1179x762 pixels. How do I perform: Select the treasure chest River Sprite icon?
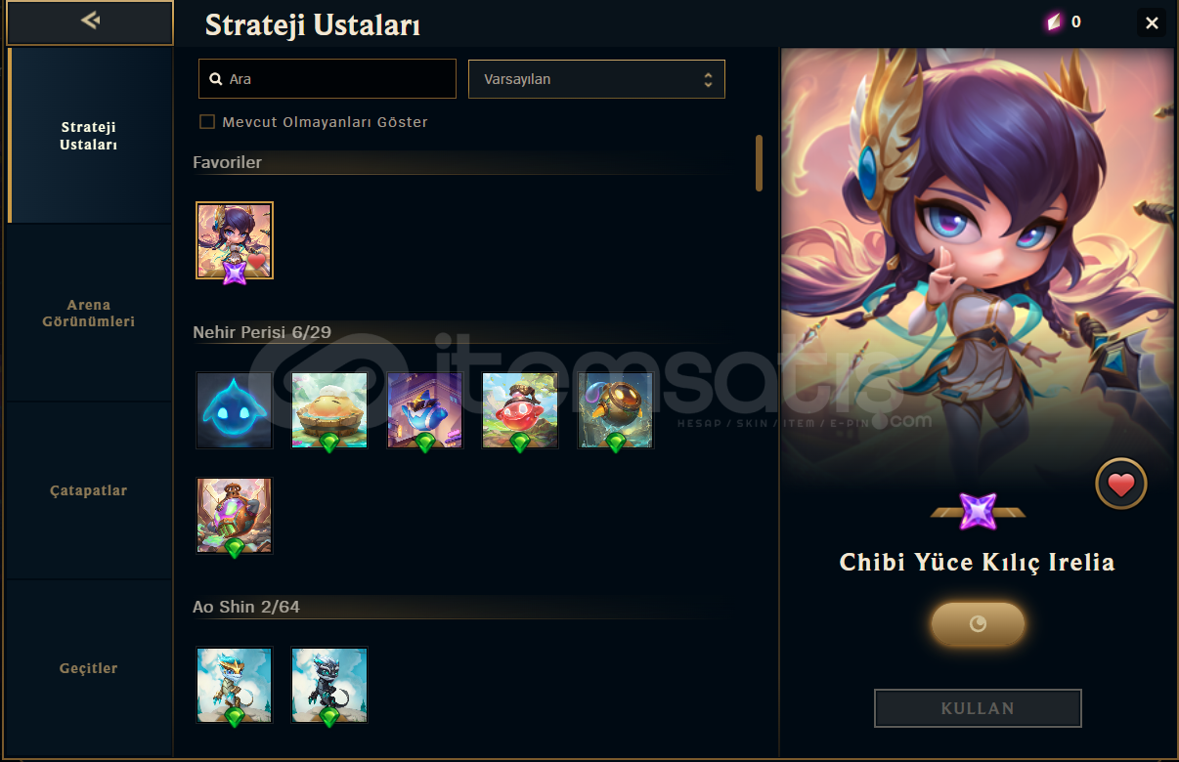pos(234,516)
